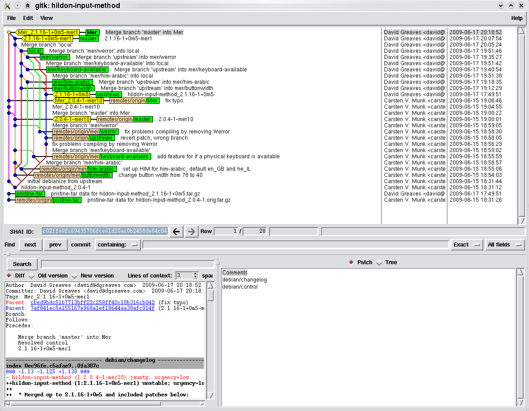Viewport: 529px width, 411px height.
Task: Click the back arrow next to SHA1 ID
Action: pos(176,231)
